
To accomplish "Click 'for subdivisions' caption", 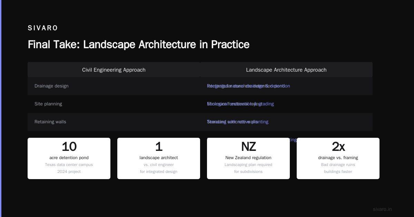I will (x=248, y=172).
